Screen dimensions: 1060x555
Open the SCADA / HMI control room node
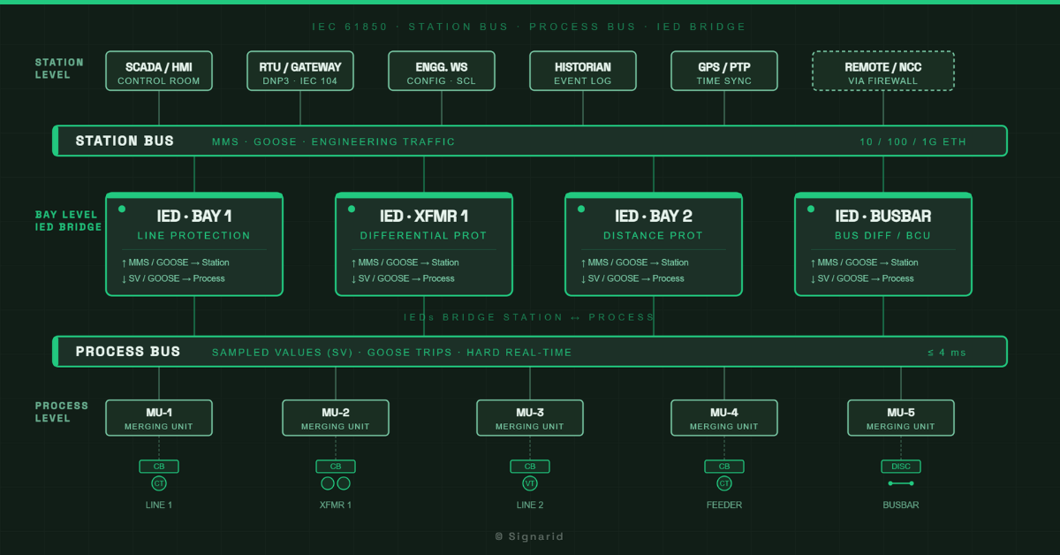[159, 71]
